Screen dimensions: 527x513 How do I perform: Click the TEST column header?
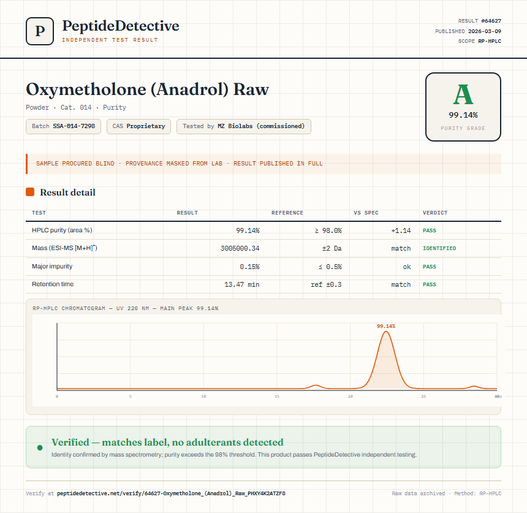(39, 213)
